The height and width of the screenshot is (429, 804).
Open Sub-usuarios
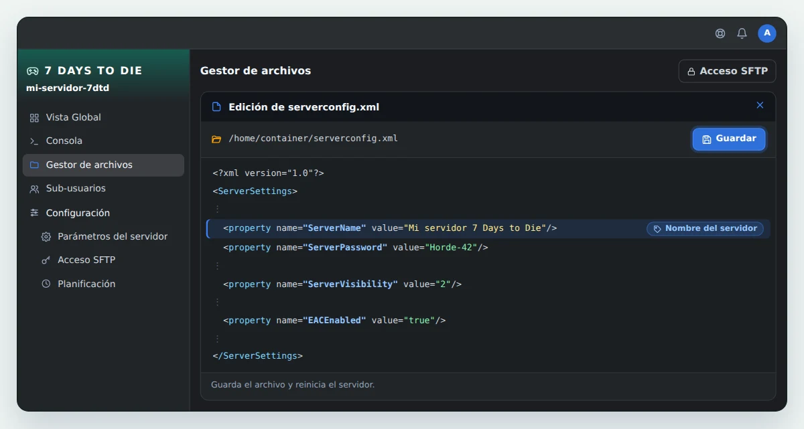click(103, 189)
